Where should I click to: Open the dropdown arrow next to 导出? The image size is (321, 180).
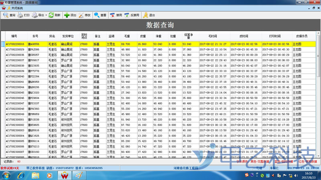tap(46, 15)
